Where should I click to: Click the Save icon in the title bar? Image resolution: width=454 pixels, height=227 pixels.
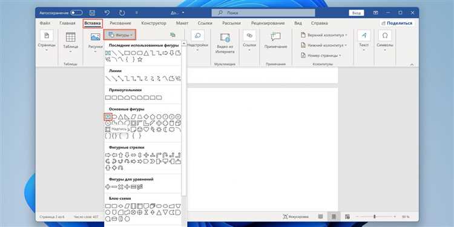tap(92, 13)
